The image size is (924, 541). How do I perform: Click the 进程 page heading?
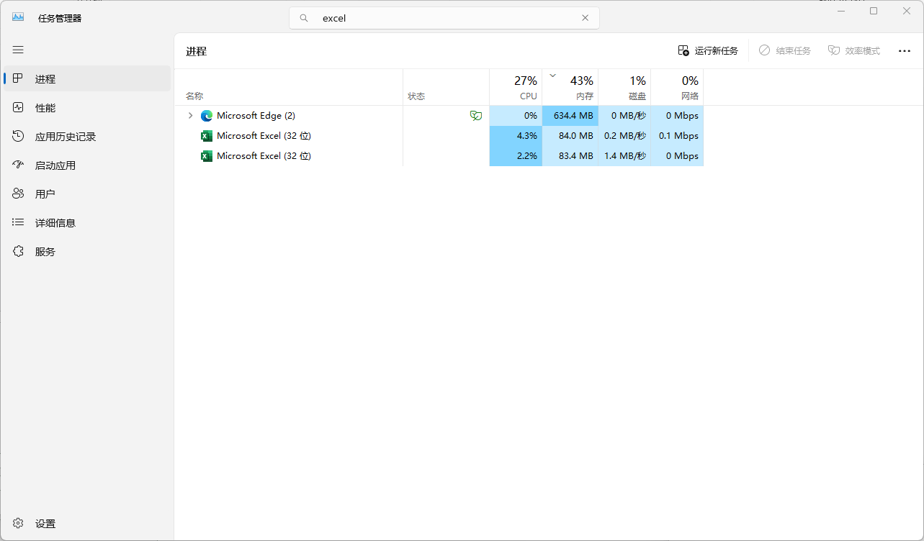[196, 51]
